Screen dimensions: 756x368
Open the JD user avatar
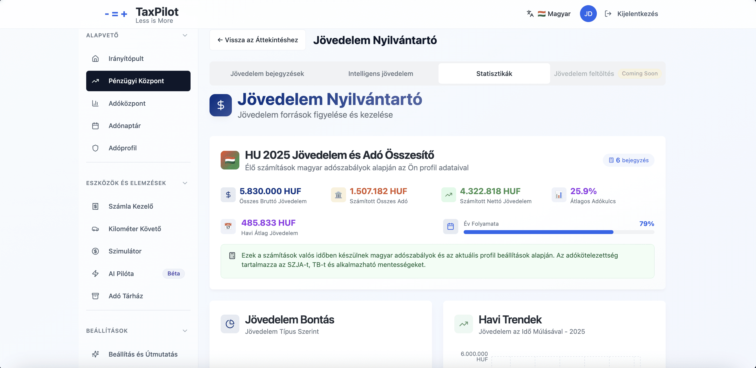point(588,14)
